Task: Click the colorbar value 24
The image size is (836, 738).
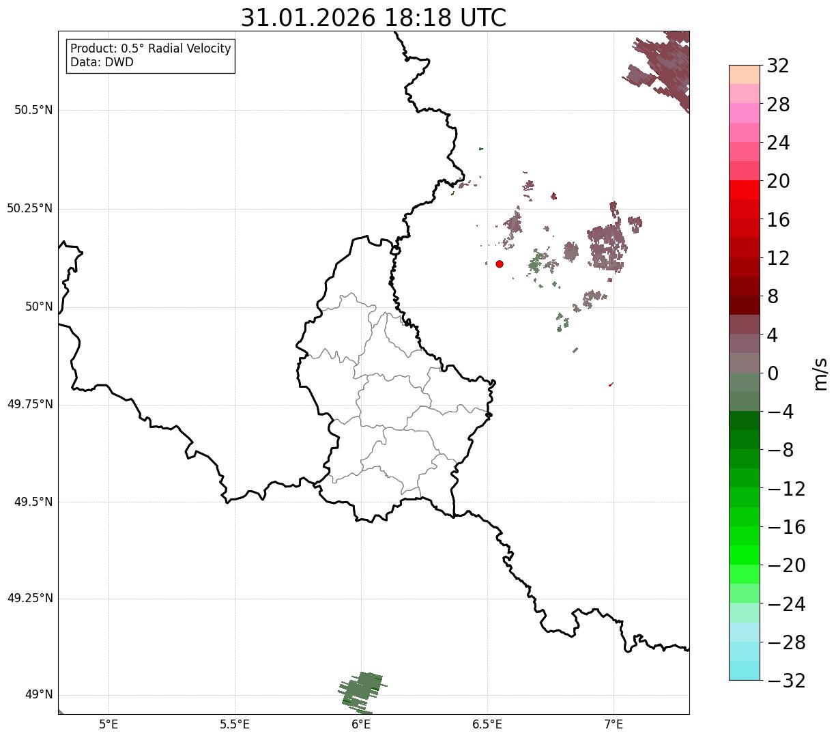Action: click(x=778, y=143)
